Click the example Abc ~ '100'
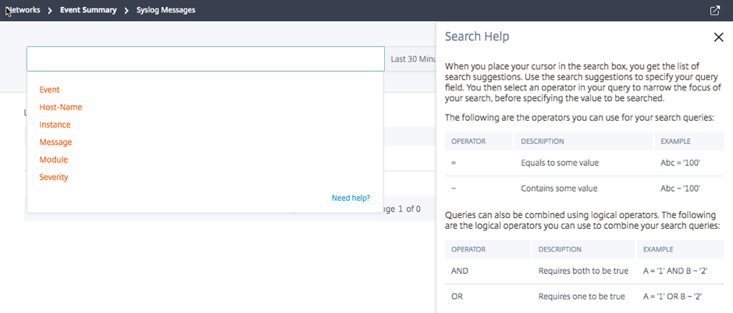 (681, 189)
